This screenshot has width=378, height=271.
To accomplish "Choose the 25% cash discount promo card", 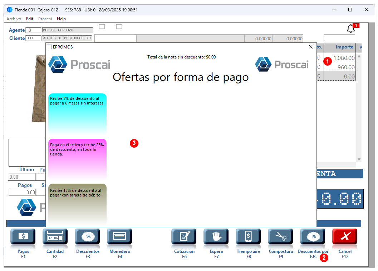I will (x=77, y=159).
